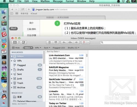Image resolution: width=137 pixels, height=107 pixels.
Task: Expand Trash disclosure triangle
Action: [12, 83]
